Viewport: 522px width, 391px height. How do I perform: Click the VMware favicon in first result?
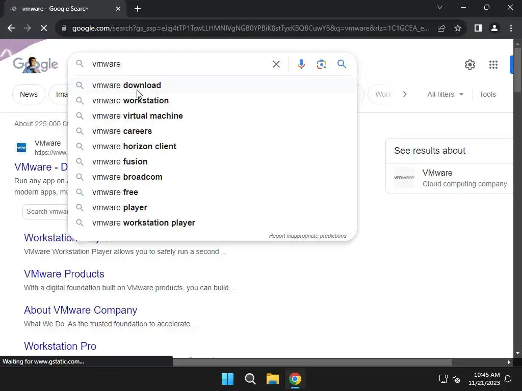click(21, 147)
